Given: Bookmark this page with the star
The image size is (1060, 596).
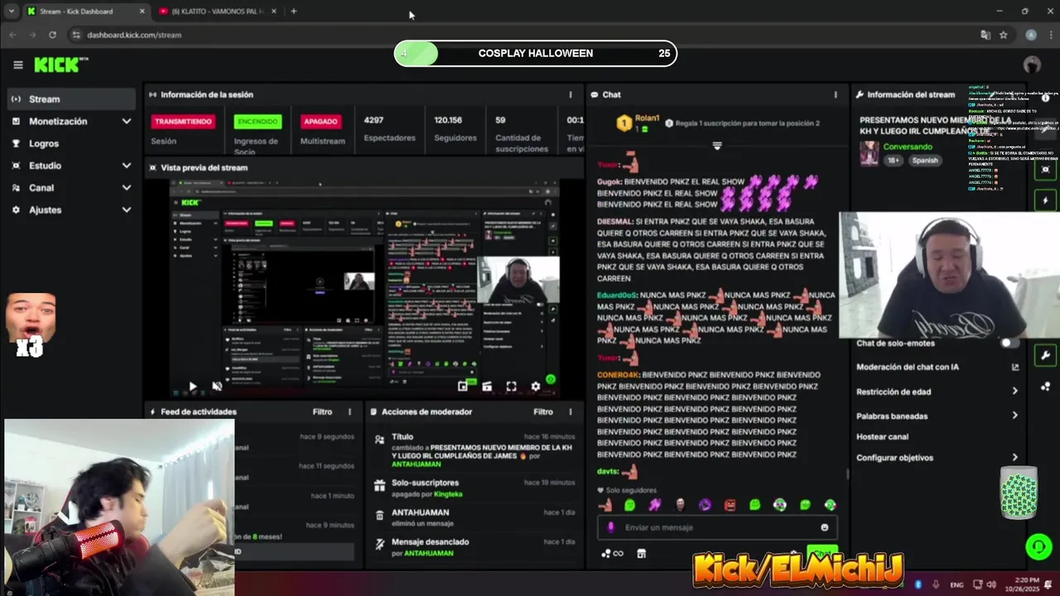Looking at the screenshot, I should tap(1003, 35).
